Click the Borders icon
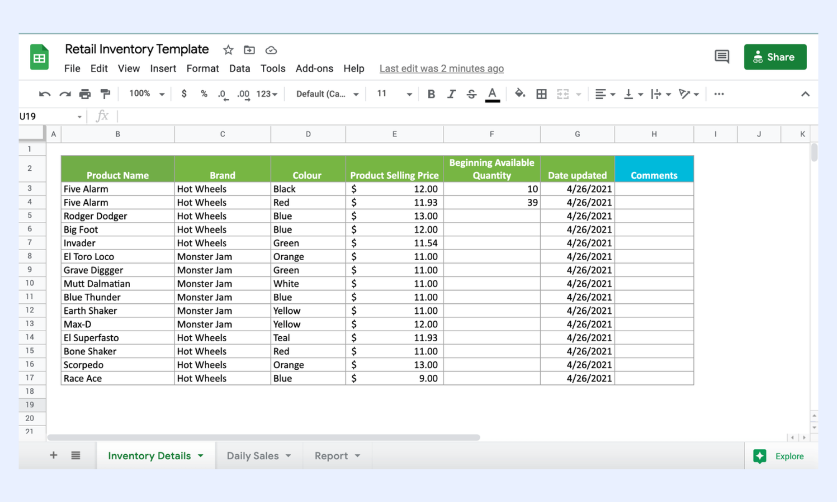This screenshot has height=502, width=837. (542, 94)
